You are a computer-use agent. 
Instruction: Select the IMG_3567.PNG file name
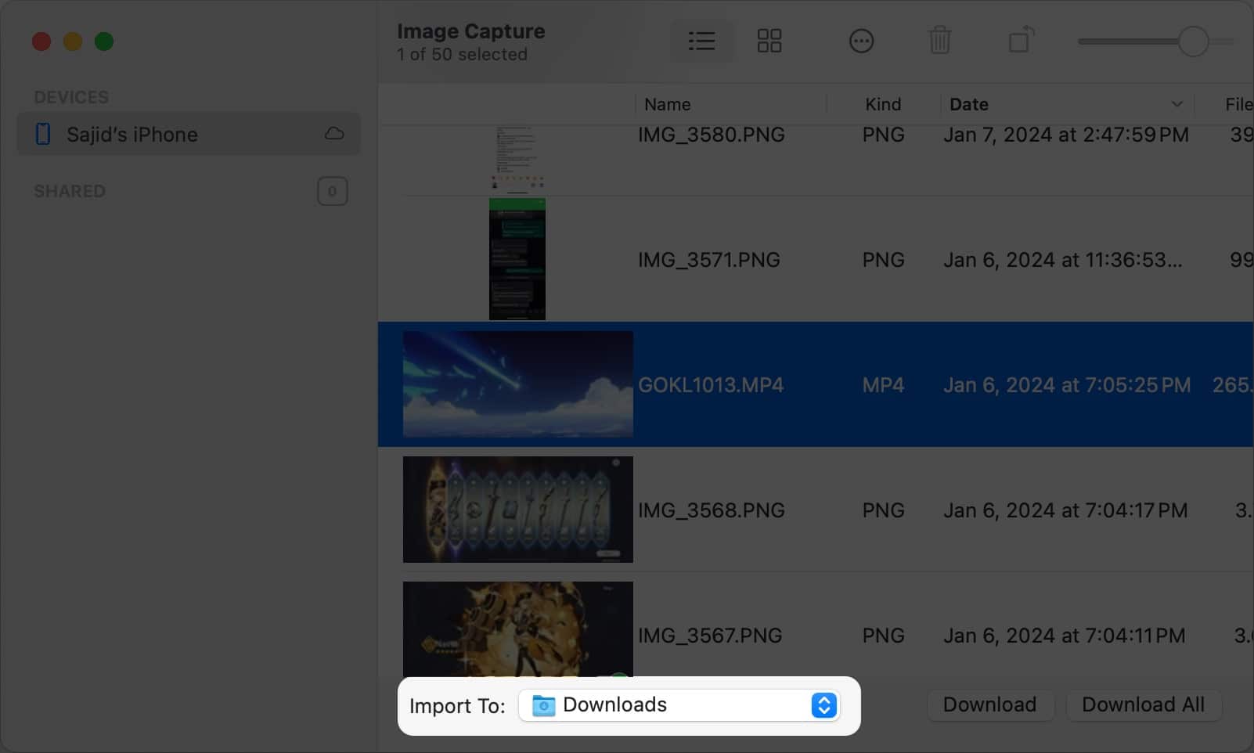click(x=709, y=636)
